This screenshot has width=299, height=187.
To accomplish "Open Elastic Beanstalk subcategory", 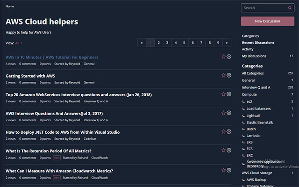I will [x=260, y=122].
